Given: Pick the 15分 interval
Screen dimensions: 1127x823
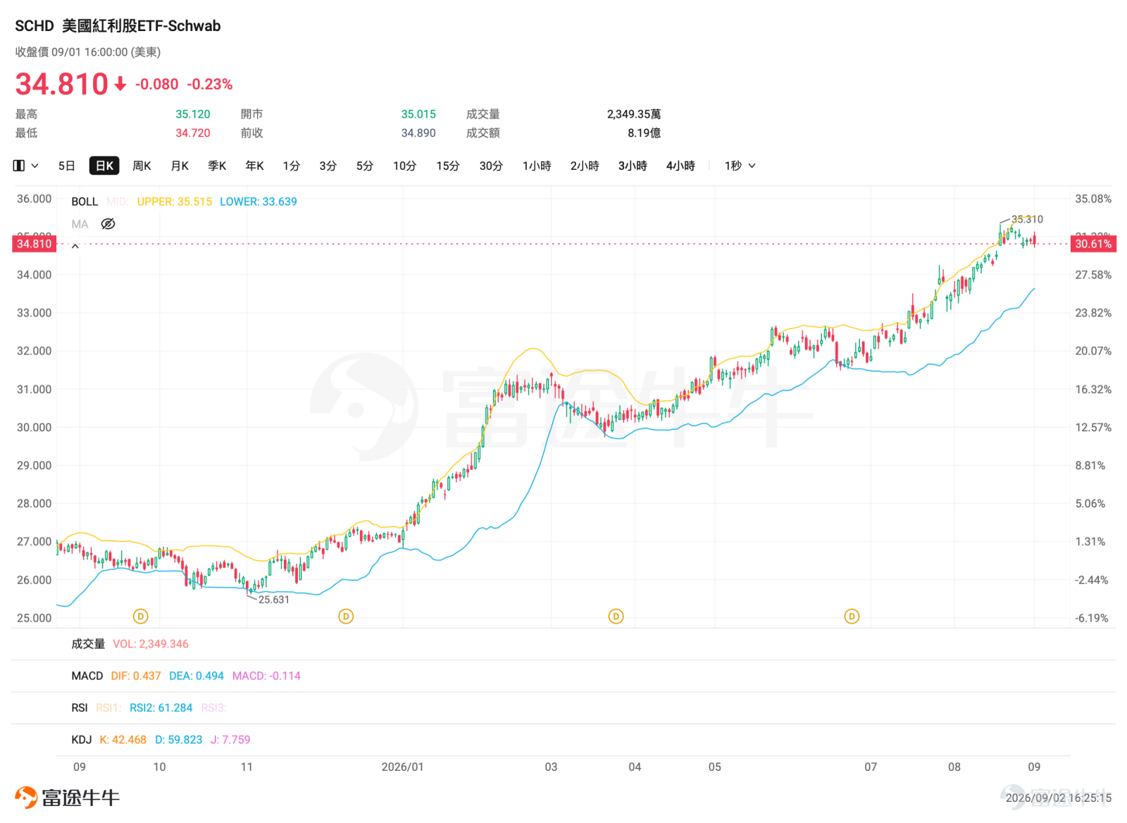Looking at the screenshot, I should (x=448, y=166).
